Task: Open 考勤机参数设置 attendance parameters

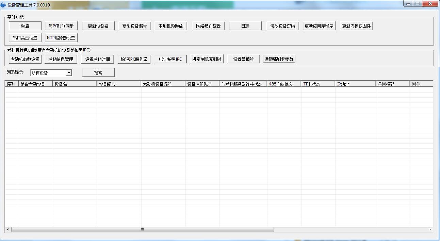Action: pos(25,59)
